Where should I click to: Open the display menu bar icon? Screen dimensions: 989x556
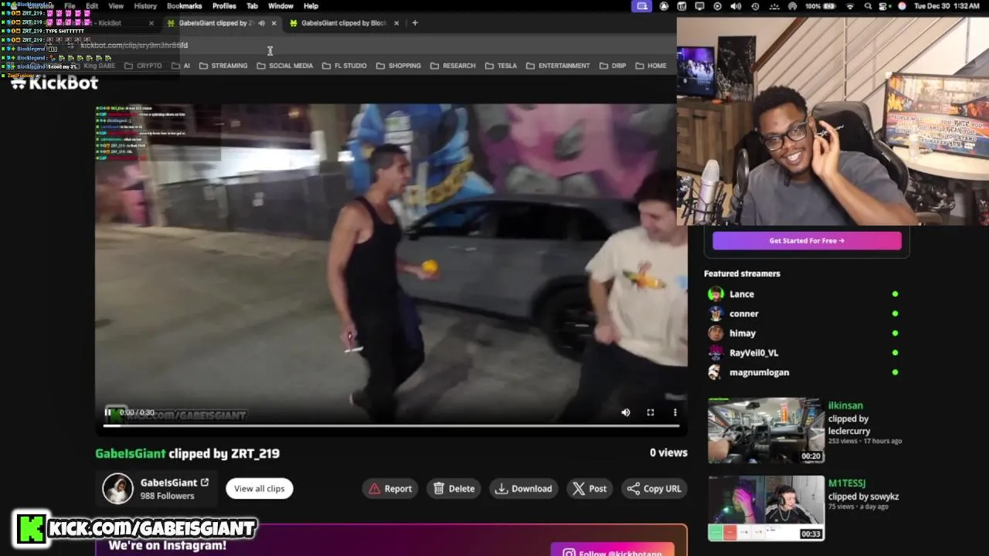click(699, 6)
